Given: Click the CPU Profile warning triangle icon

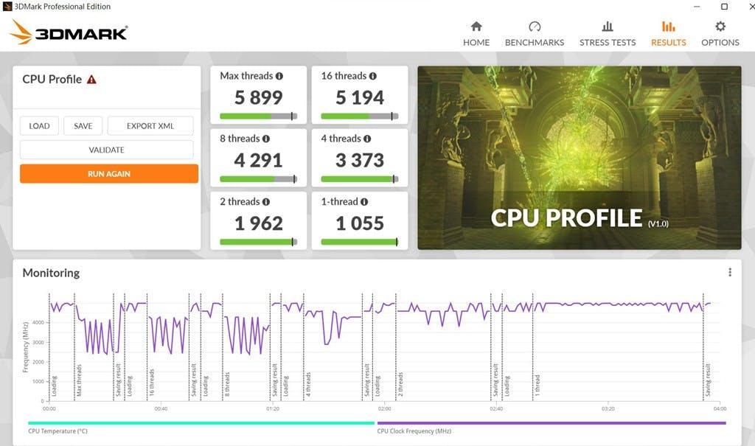Looking at the screenshot, I should [91, 80].
